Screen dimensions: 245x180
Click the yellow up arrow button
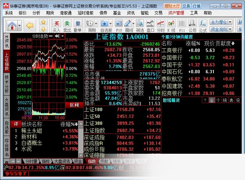click(x=43, y=22)
